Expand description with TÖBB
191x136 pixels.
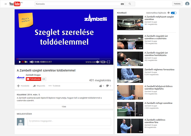click(64, 107)
